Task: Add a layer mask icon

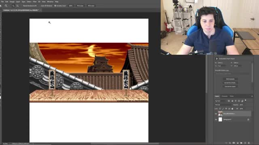Action: 234,143
